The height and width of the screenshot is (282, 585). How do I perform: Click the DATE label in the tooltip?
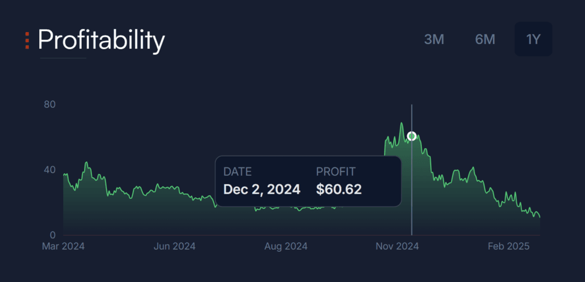click(x=238, y=172)
